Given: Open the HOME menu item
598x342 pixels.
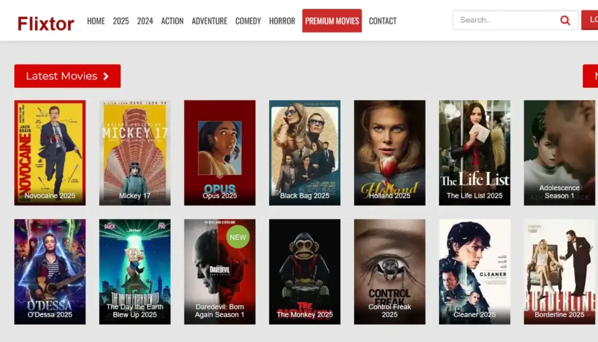Looking at the screenshot, I should 96,20.
